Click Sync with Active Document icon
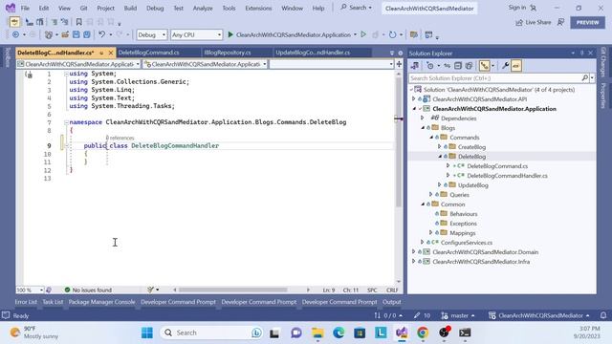612x344 pixels. [447, 66]
